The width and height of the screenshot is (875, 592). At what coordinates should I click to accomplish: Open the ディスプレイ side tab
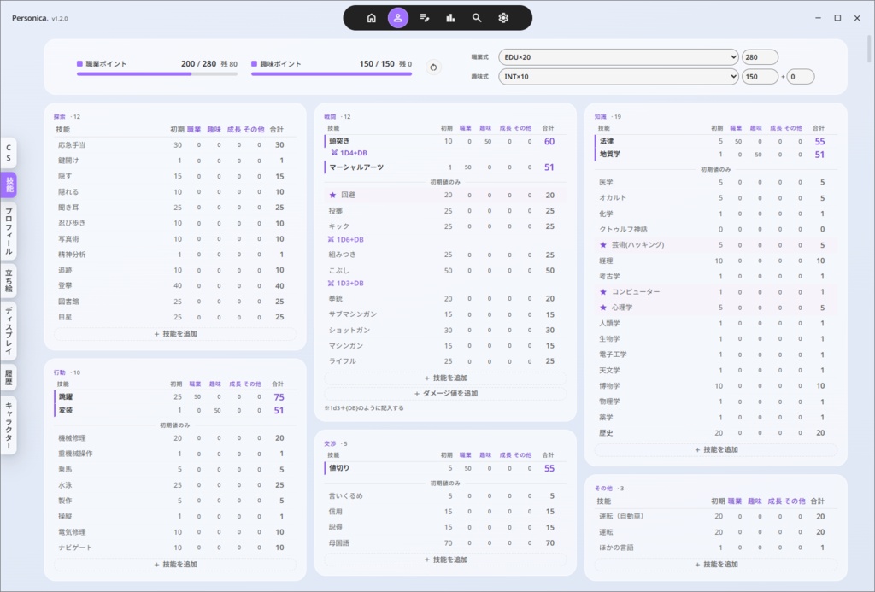coord(9,331)
